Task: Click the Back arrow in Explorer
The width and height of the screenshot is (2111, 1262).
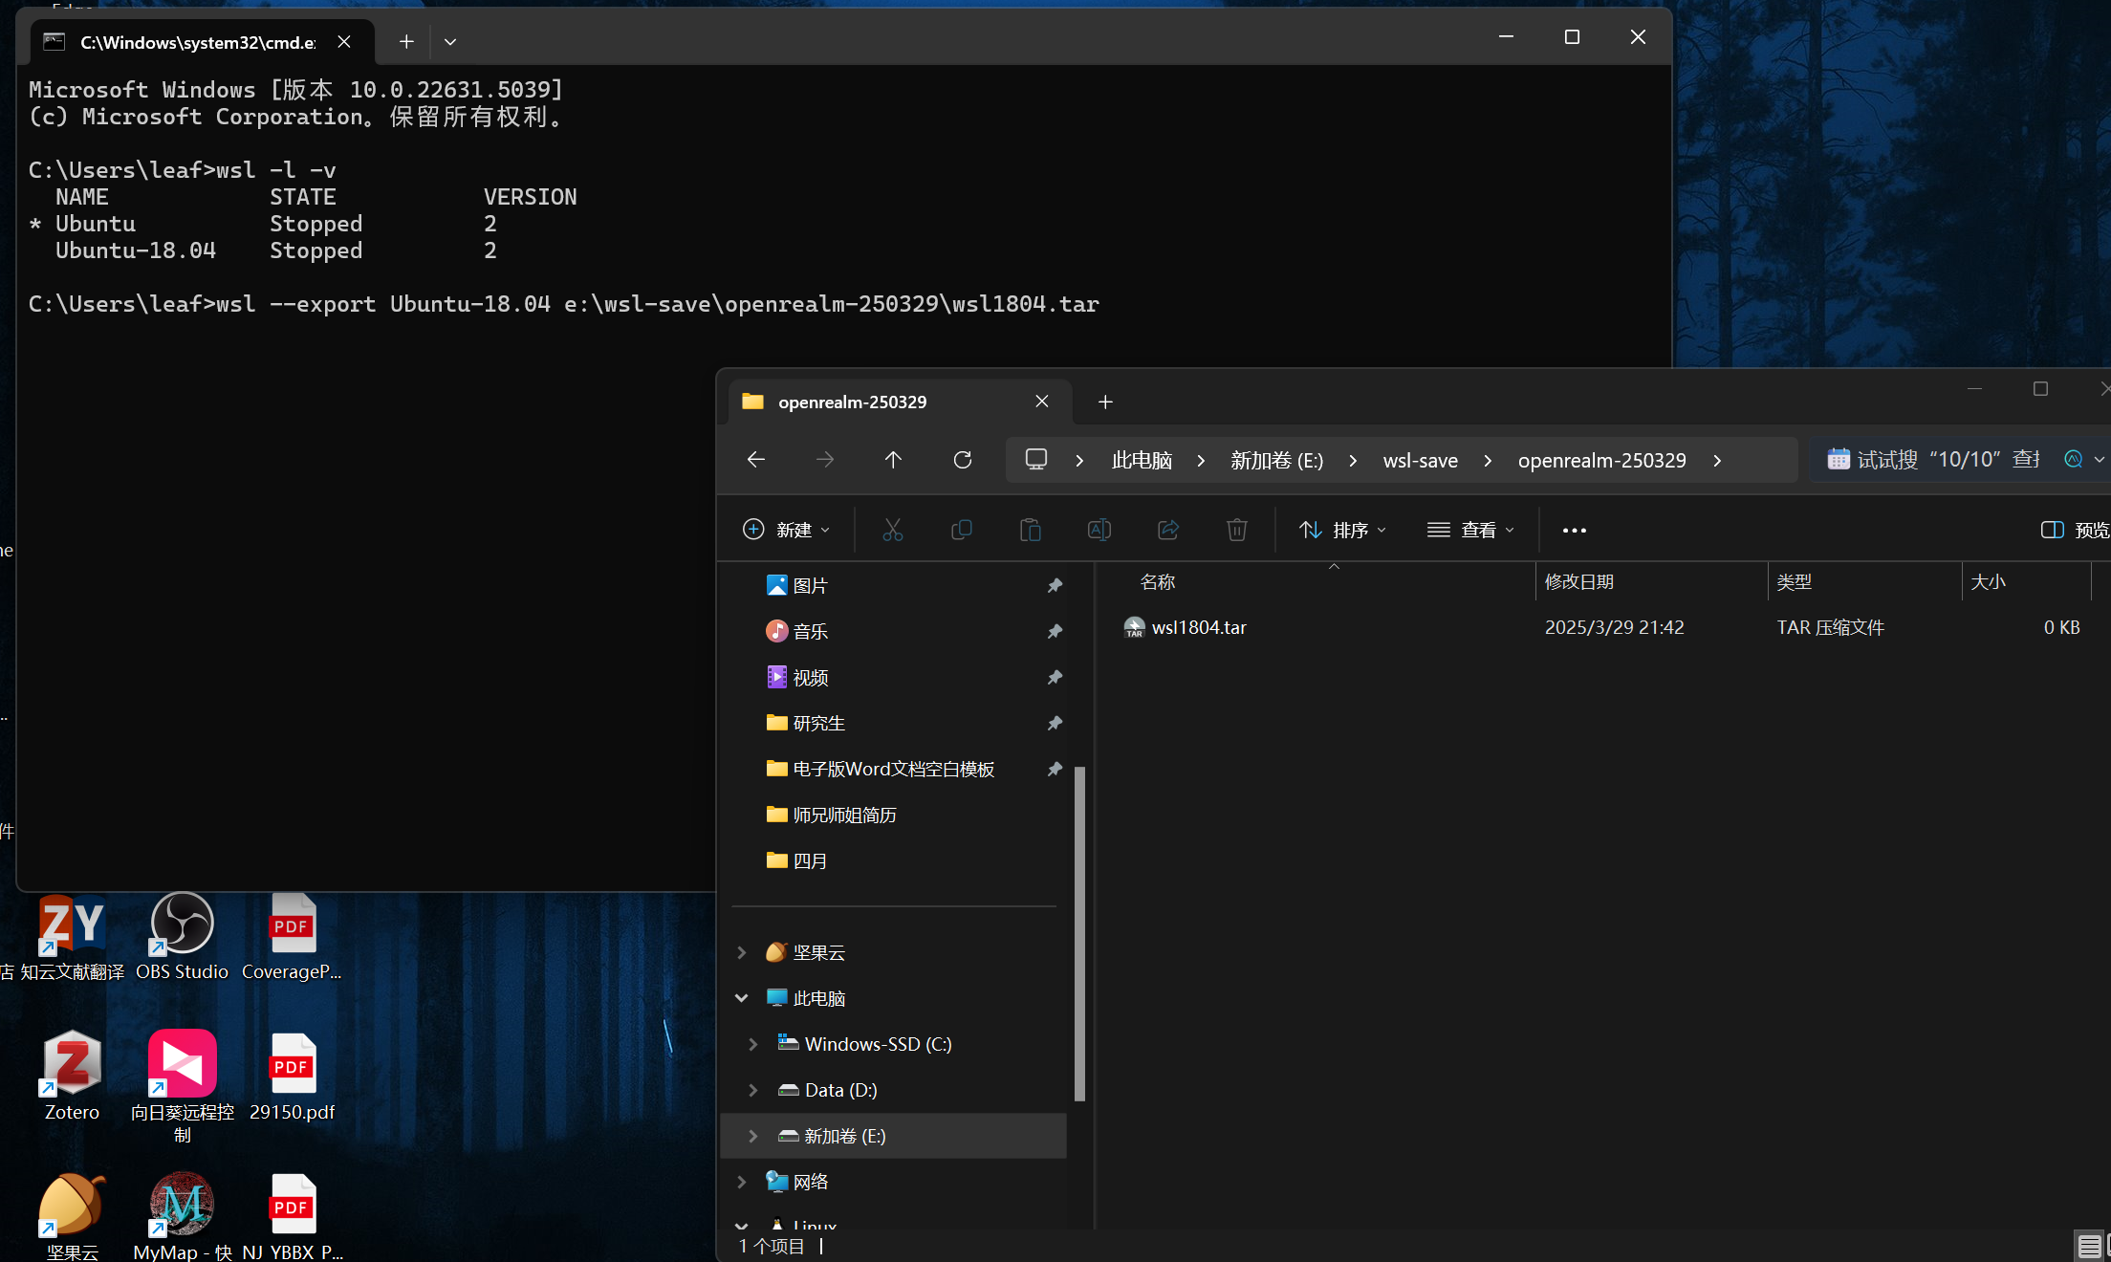Action: pos(755,460)
